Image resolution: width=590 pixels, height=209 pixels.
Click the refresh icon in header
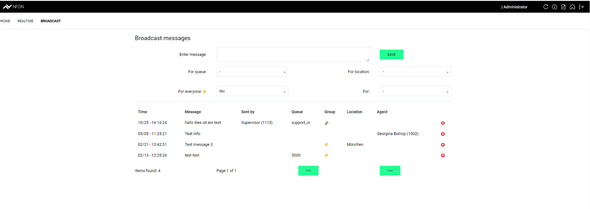(x=545, y=7)
